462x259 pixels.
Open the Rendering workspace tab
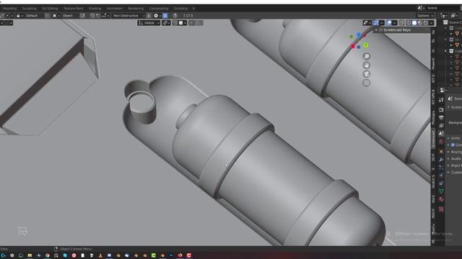click(136, 9)
